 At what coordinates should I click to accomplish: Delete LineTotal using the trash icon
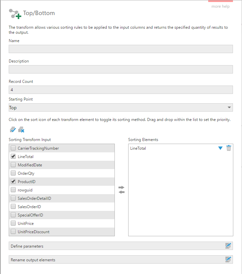pyautogui.click(x=229, y=148)
